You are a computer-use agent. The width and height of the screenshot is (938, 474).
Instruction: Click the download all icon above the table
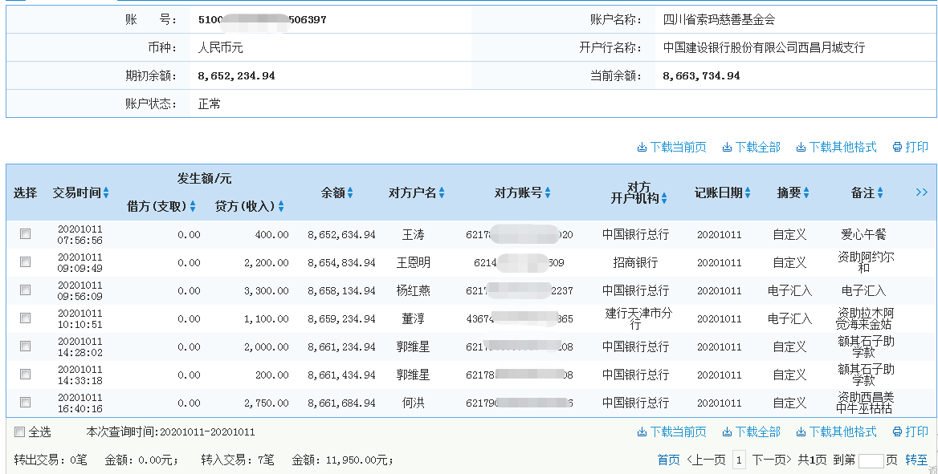[751, 147]
